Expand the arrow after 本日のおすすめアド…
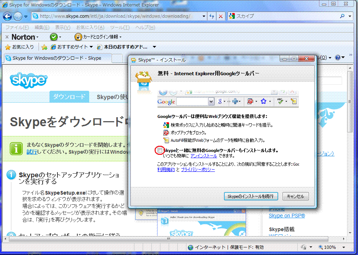The height and width of the screenshot is (255, 358). click(154, 47)
